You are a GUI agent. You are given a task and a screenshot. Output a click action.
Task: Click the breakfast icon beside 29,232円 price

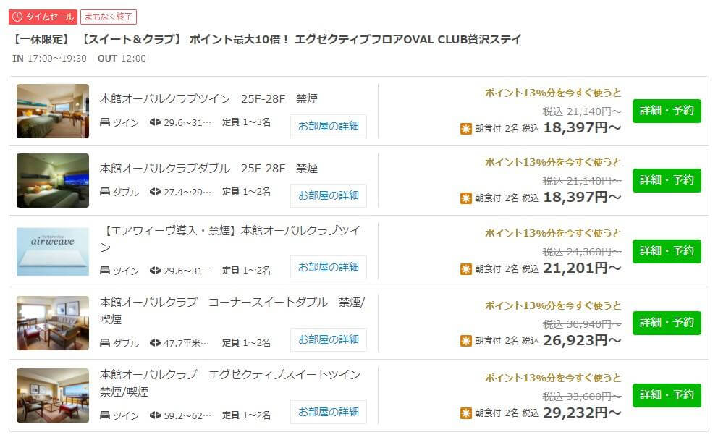(x=465, y=413)
